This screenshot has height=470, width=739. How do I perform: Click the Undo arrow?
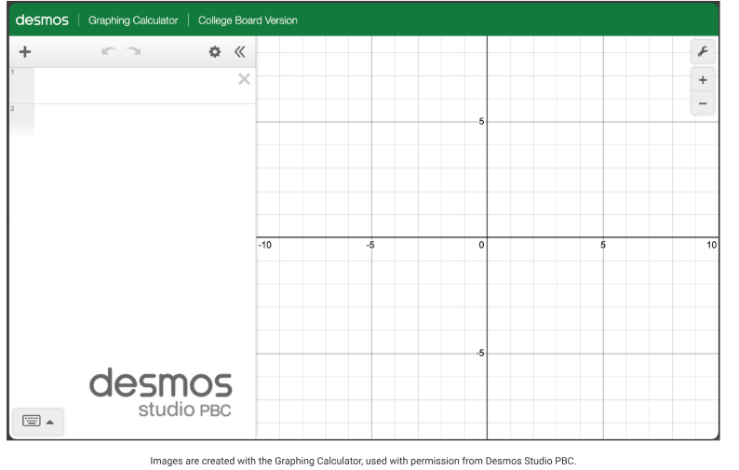[x=108, y=51]
